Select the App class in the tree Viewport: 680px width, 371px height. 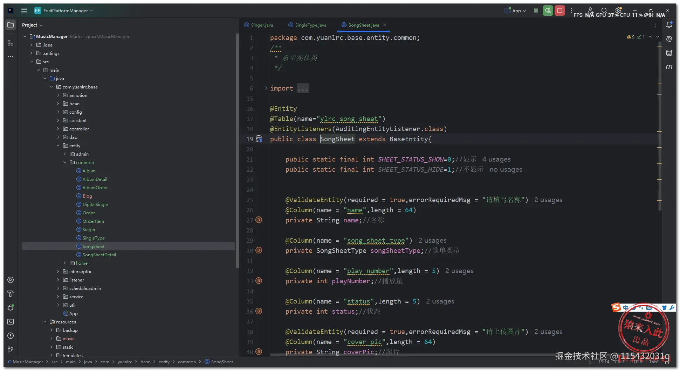[73, 313]
